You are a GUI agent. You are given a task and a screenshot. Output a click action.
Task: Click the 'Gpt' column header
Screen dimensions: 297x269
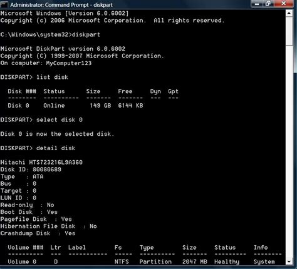(x=173, y=91)
